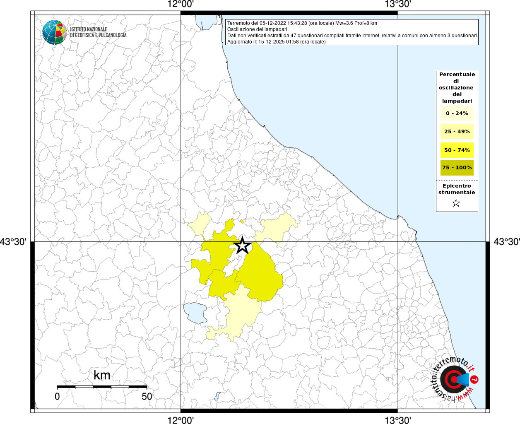Pick the 50 - 74% yellow legend swatch
520x424 pixels.
click(457, 150)
